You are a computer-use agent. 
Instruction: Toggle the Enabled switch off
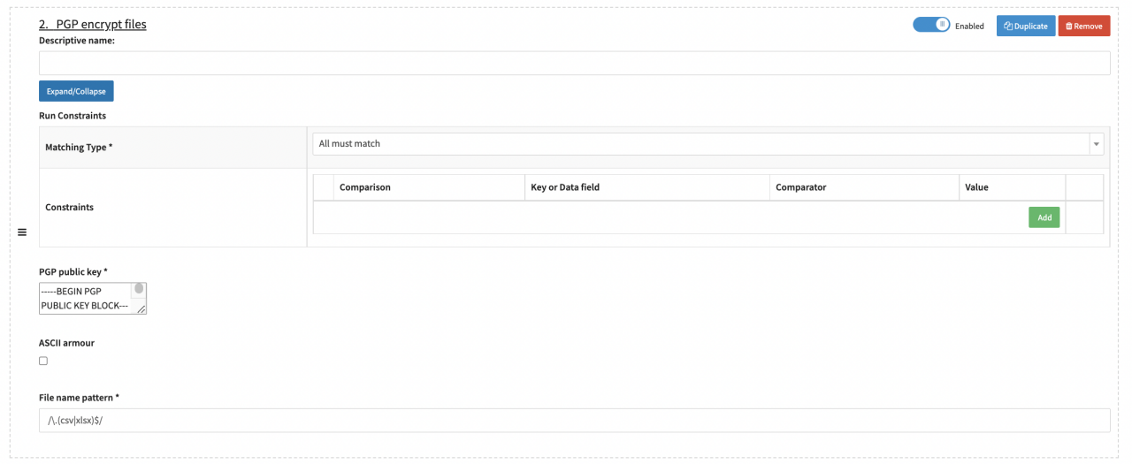(x=931, y=26)
